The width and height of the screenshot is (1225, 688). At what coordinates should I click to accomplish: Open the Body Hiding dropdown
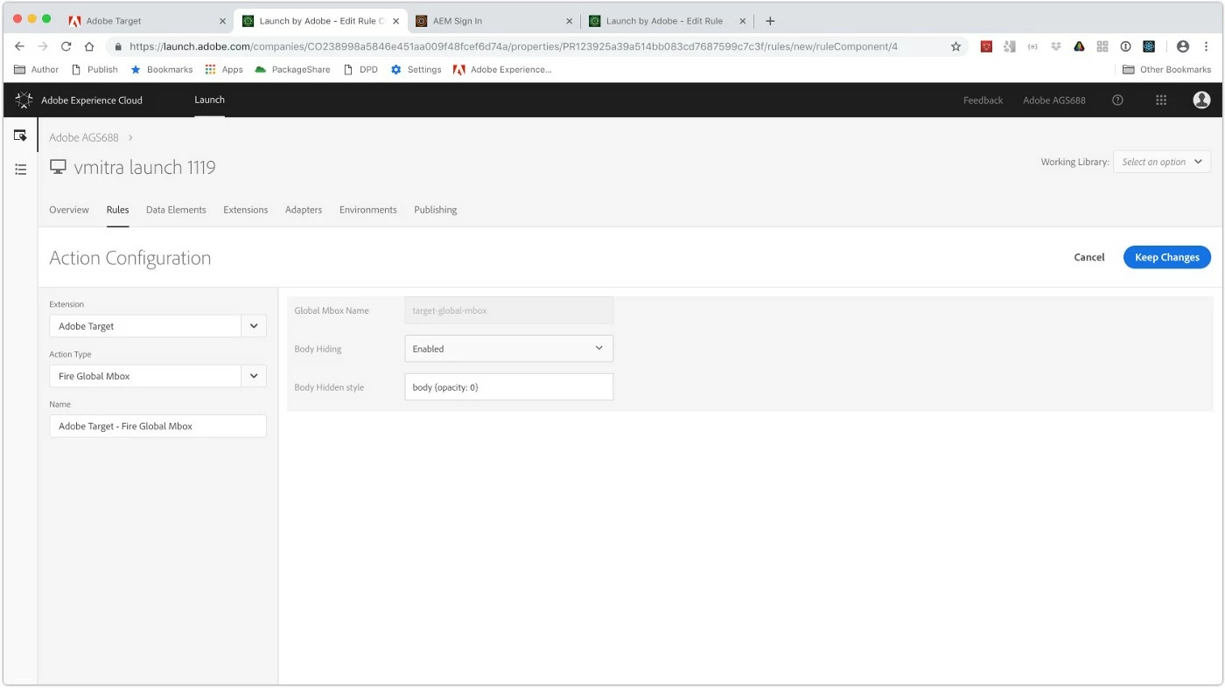(x=508, y=349)
